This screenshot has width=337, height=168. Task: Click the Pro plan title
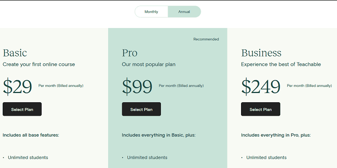pos(130,53)
